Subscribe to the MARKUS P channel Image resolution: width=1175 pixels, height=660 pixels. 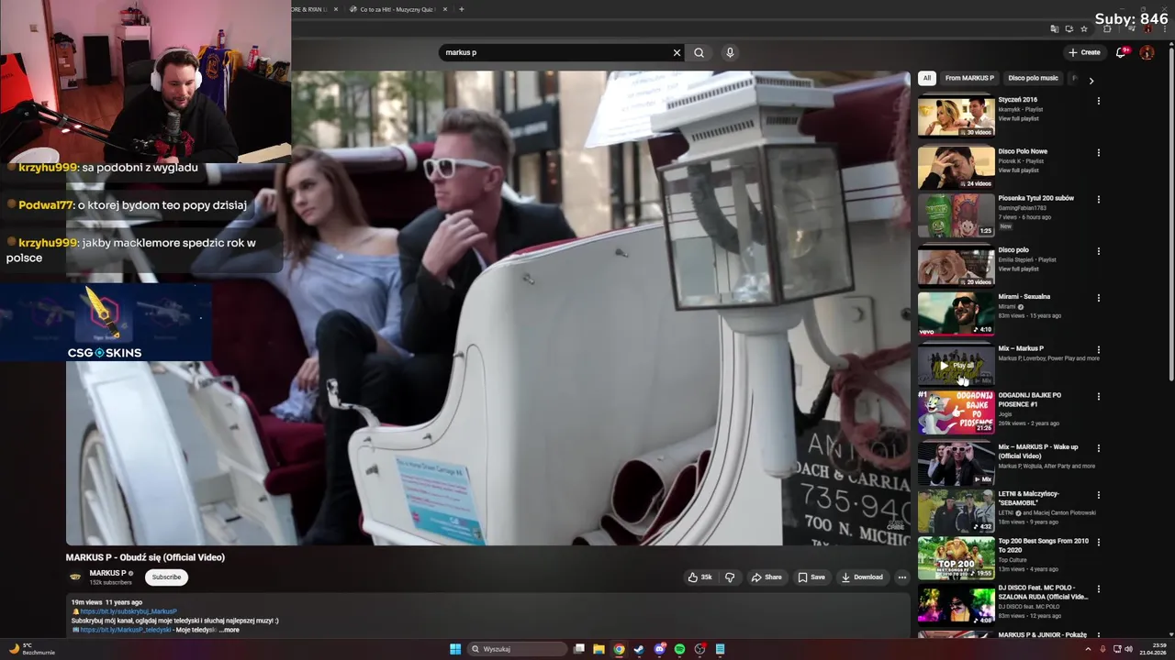(166, 577)
